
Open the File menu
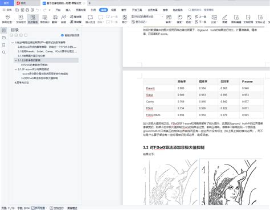7,10
